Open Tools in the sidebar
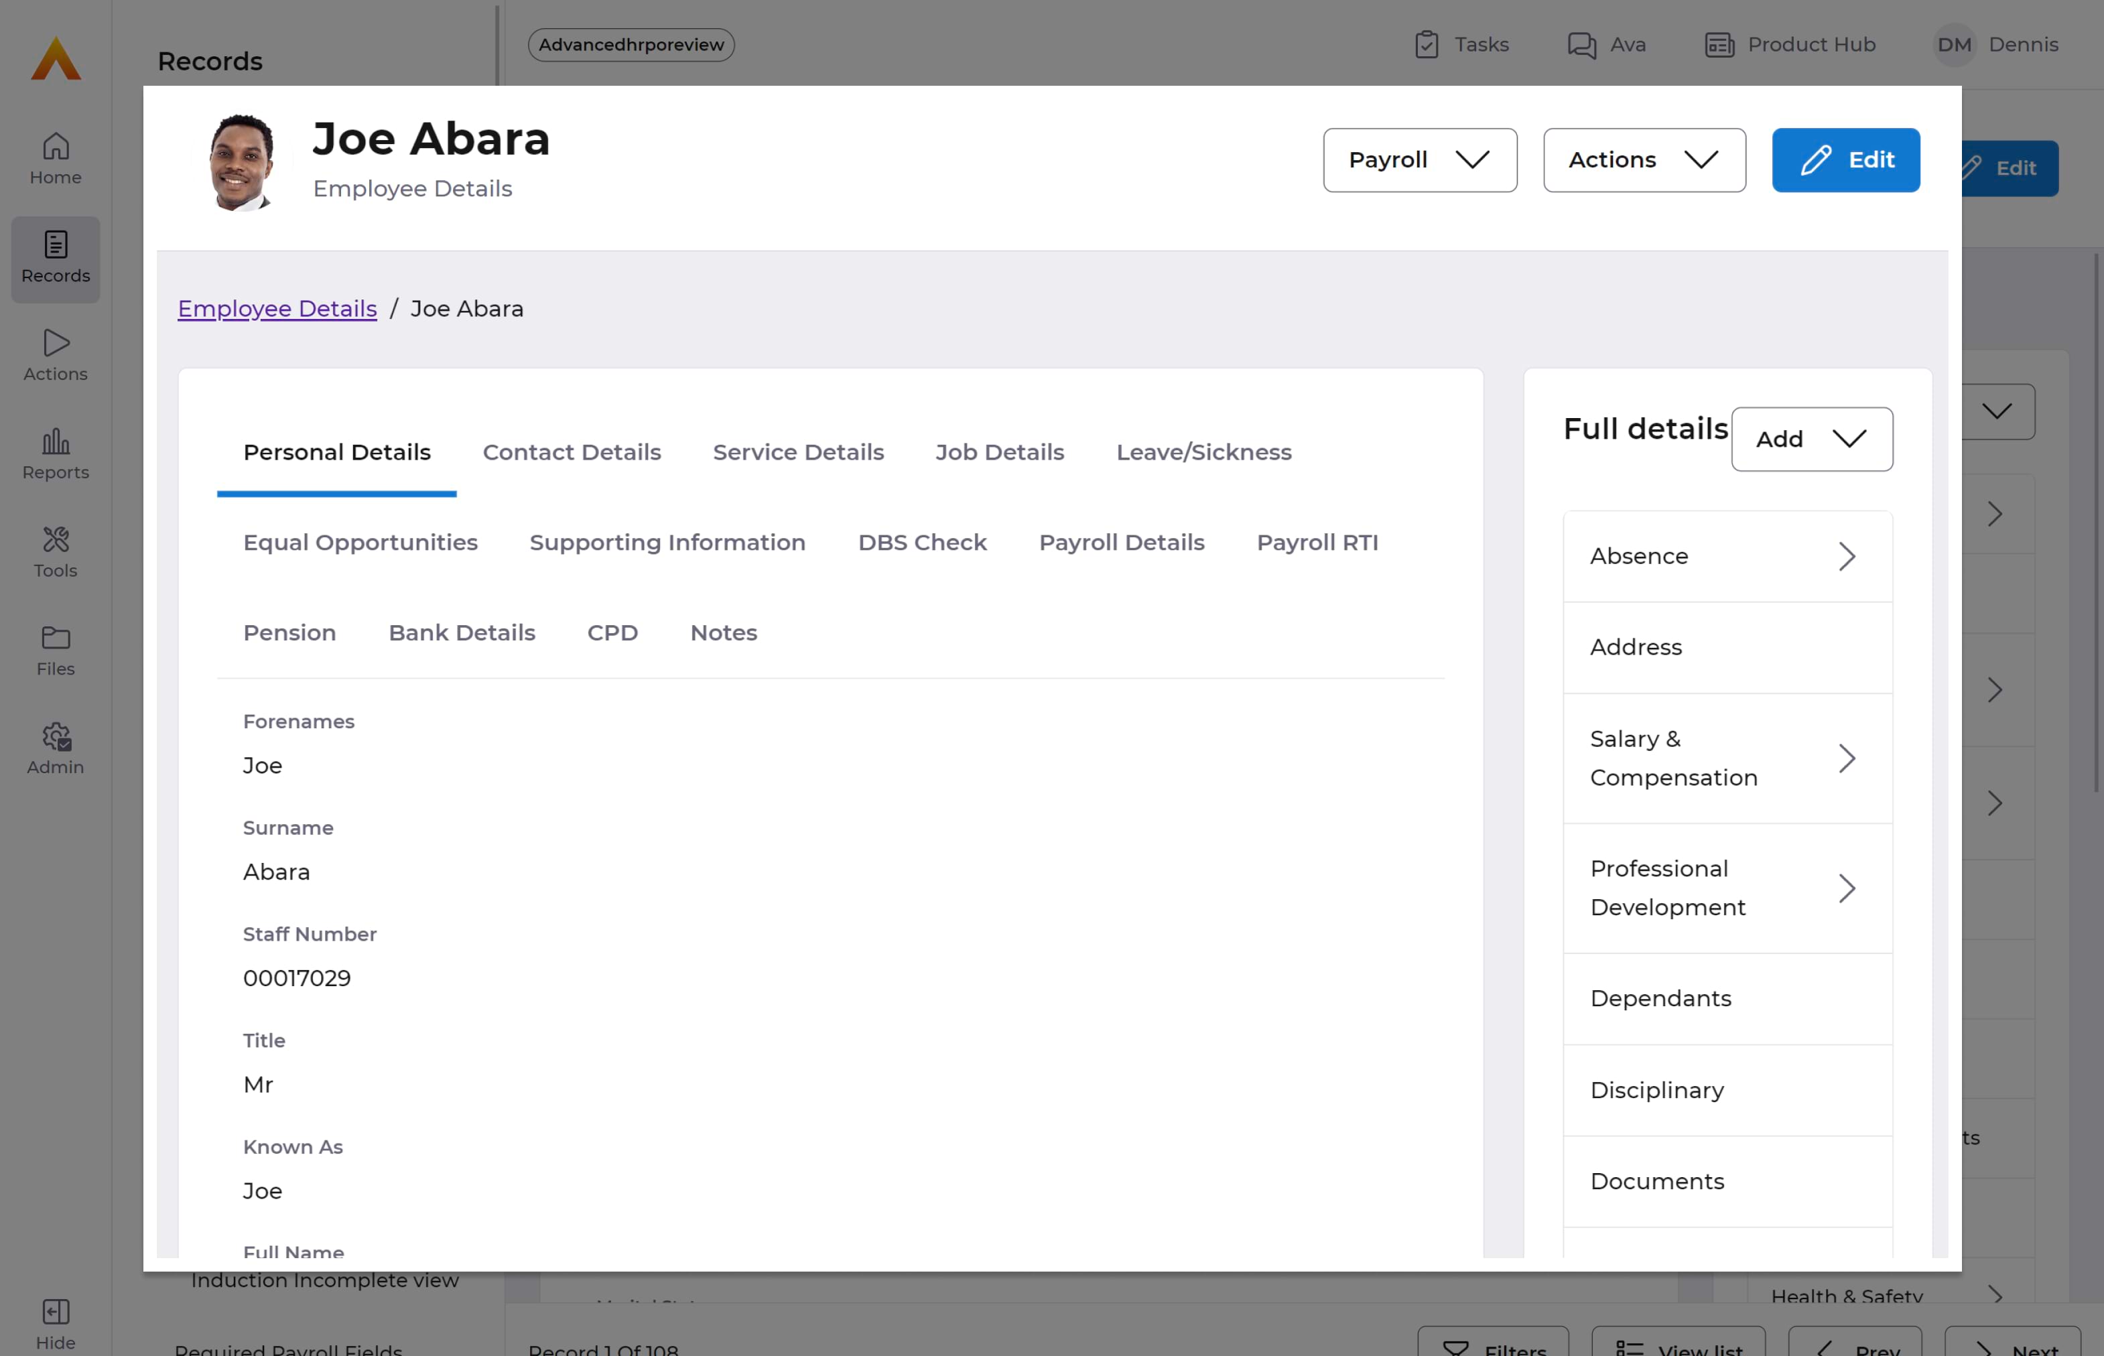The width and height of the screenshot is (2104, 1356). click(x=56, y=552)
